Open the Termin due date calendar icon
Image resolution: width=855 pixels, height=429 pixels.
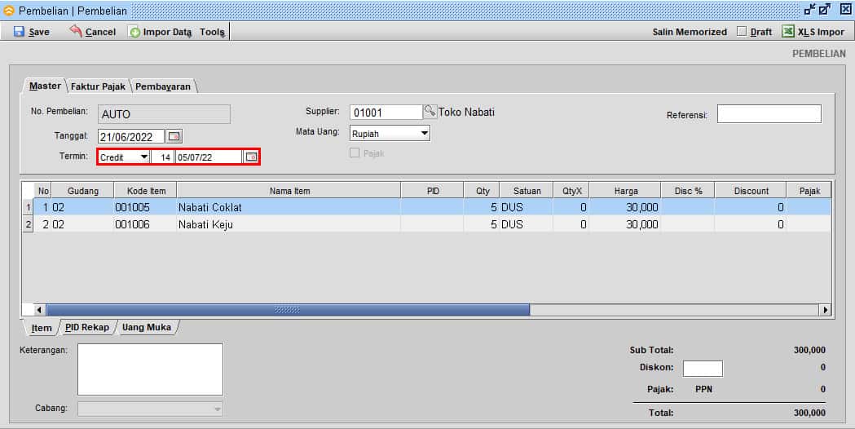pos(251,157)
